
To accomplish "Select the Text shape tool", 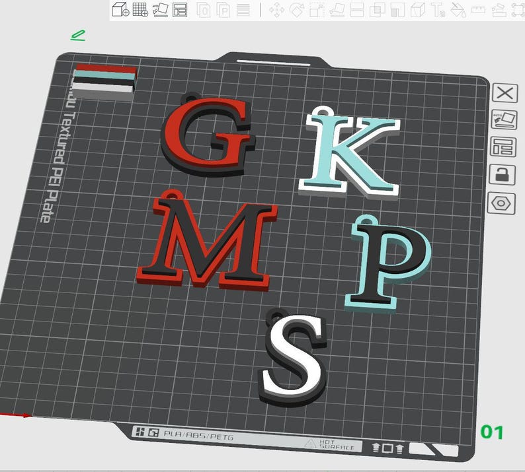I will [438, 10].
